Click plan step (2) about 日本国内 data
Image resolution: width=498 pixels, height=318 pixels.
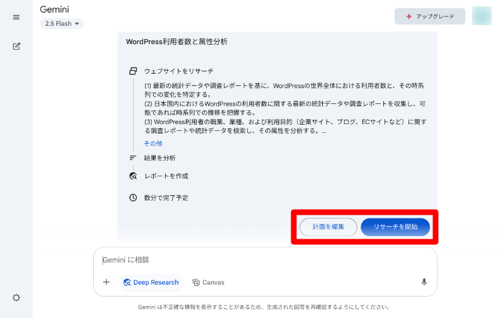coord(285,108)
